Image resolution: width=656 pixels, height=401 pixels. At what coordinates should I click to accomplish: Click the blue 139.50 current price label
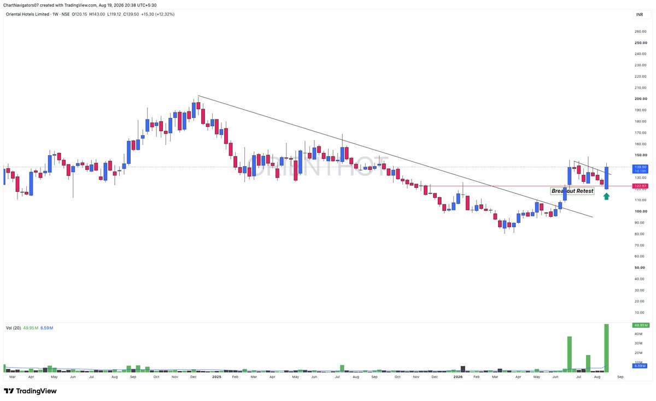[640, 169]
